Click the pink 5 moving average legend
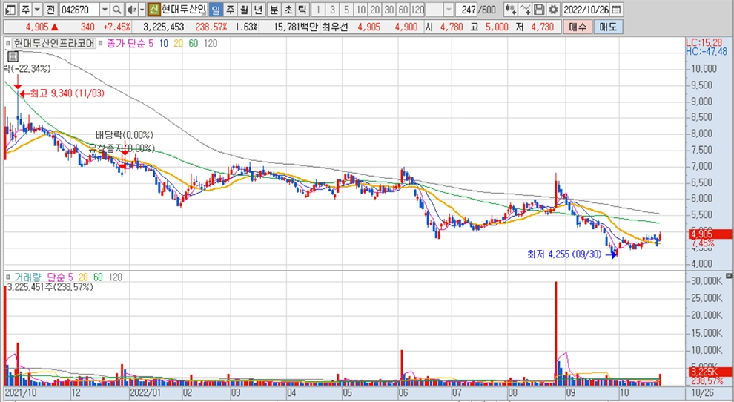734x402 pixels. [x=151, y=44]
